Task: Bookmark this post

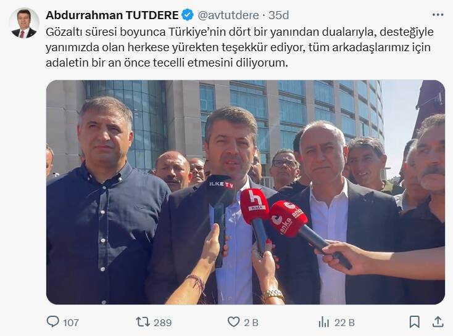Action: pyautogui.click(x=415, y=322)
